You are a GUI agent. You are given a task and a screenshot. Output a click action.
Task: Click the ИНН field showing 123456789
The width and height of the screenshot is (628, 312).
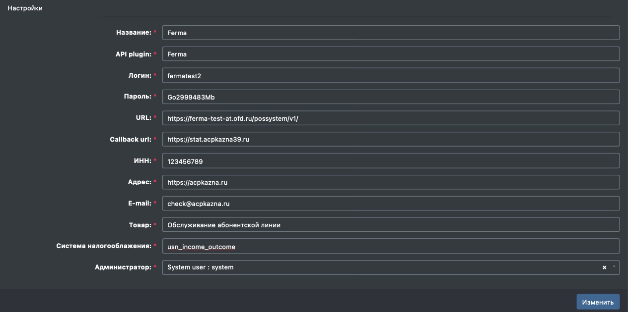(390, 161)
